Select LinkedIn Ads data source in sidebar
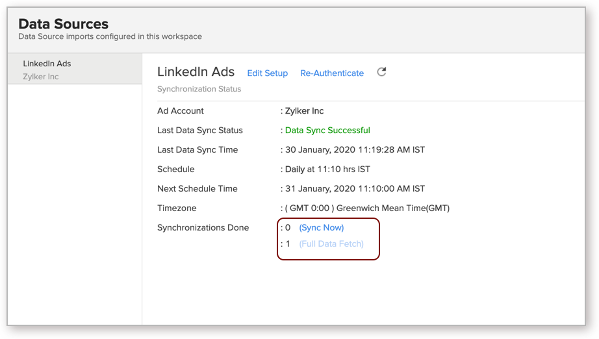 click(75, 69)
